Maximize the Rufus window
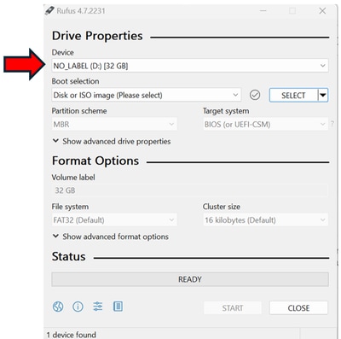The height and width of the screenshot is (339, 341). (x=292, y=11)
